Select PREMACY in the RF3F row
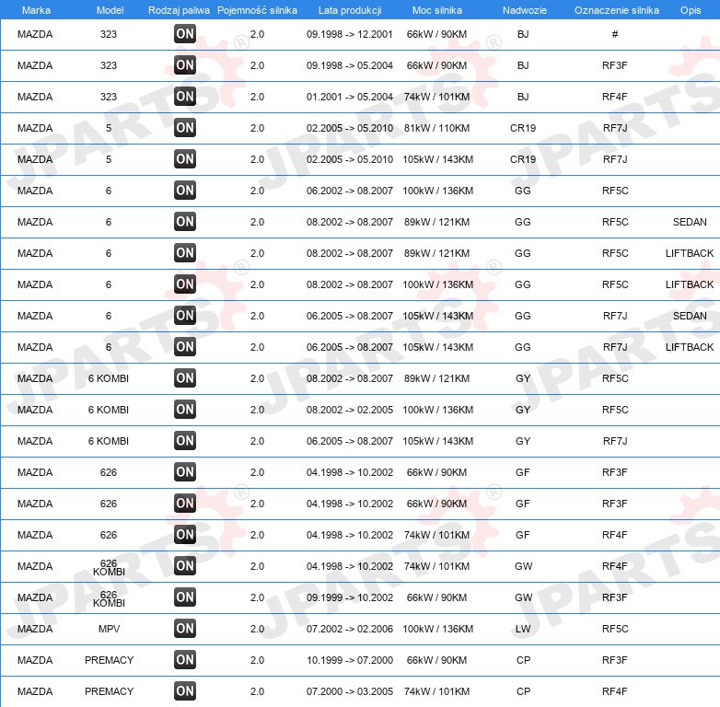 [x=109, y=660]
